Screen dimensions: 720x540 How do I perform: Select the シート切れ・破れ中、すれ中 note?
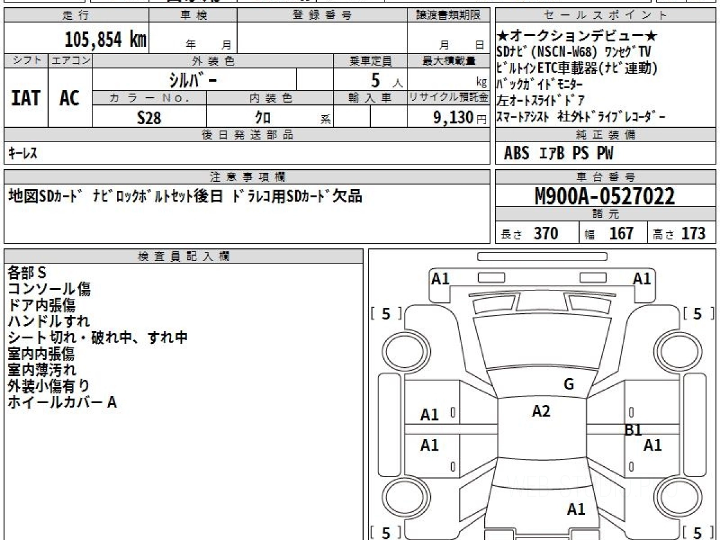98,338
